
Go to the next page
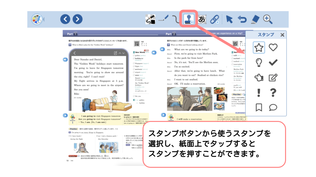coord(77,19)
